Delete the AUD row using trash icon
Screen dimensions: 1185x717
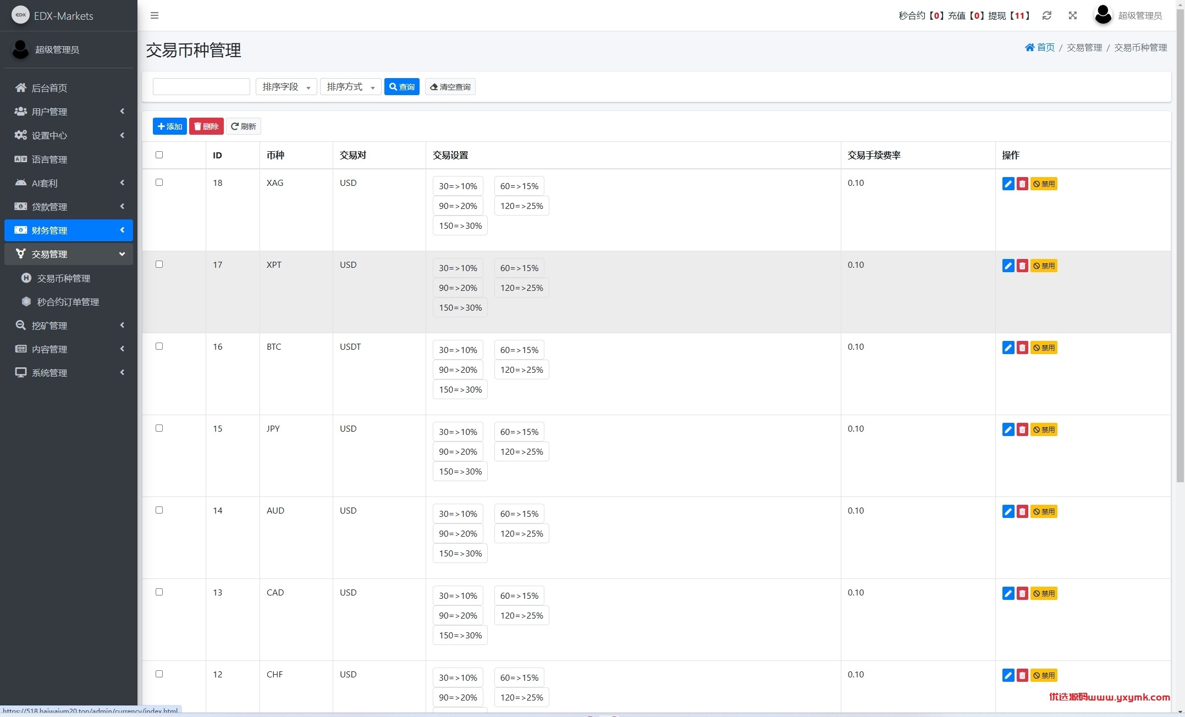(1022, 511)
